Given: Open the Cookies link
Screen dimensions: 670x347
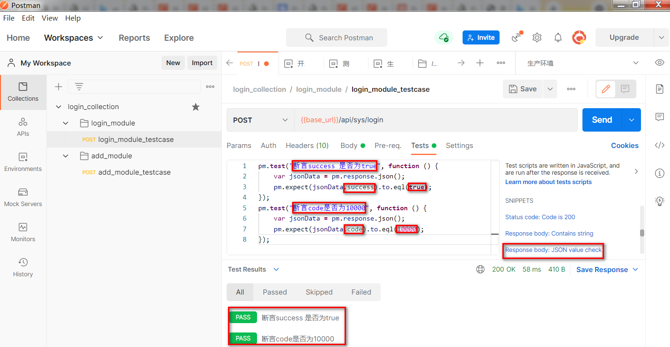Looking at the screenshot, I should 625,146.
